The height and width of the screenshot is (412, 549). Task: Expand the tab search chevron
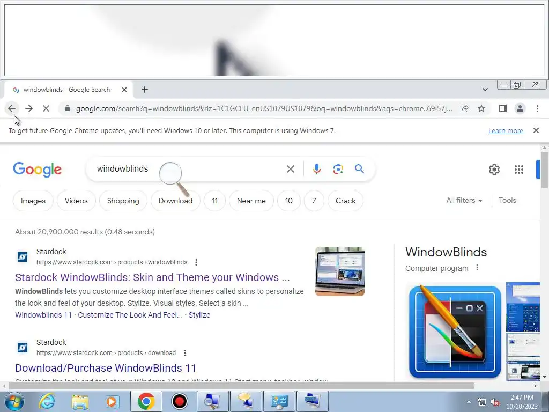tap(485, 90)
